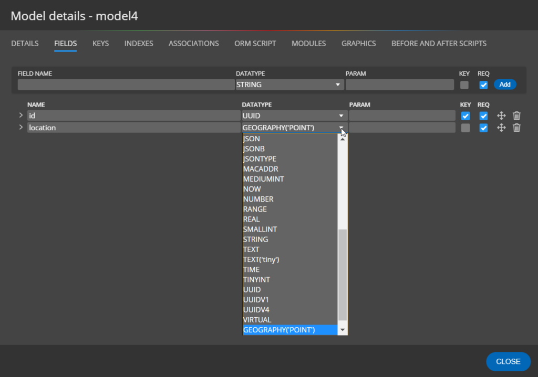The height and width of the screenshot is (377, 538).
Task: Click the move handle icon for location row
Action: (501, 128)
